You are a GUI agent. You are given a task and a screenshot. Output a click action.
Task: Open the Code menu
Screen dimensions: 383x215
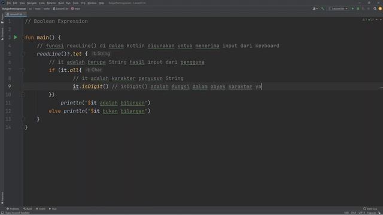[x=42, y=3]
